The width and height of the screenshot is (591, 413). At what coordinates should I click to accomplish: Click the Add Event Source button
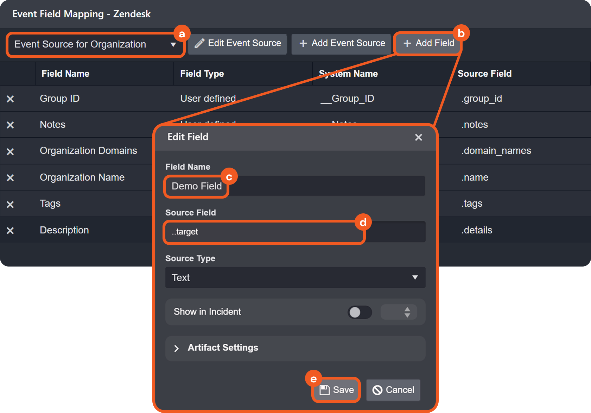point(342,43)
